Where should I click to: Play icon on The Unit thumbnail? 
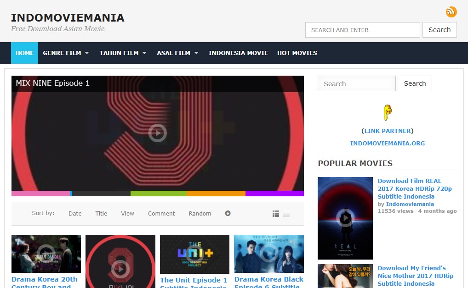(194, 254)
